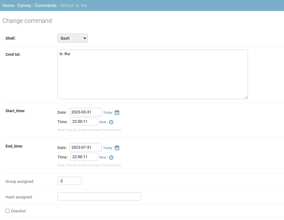
Task: Click Today next to the End_time date
Action: (107, 148)
